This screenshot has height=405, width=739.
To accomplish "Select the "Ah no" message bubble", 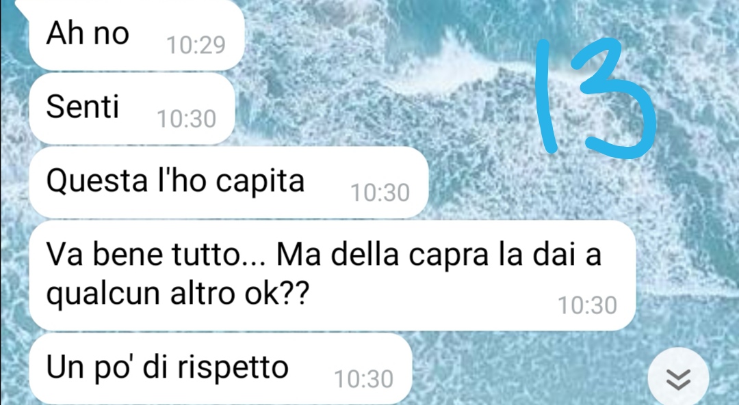I will point(137,36).
